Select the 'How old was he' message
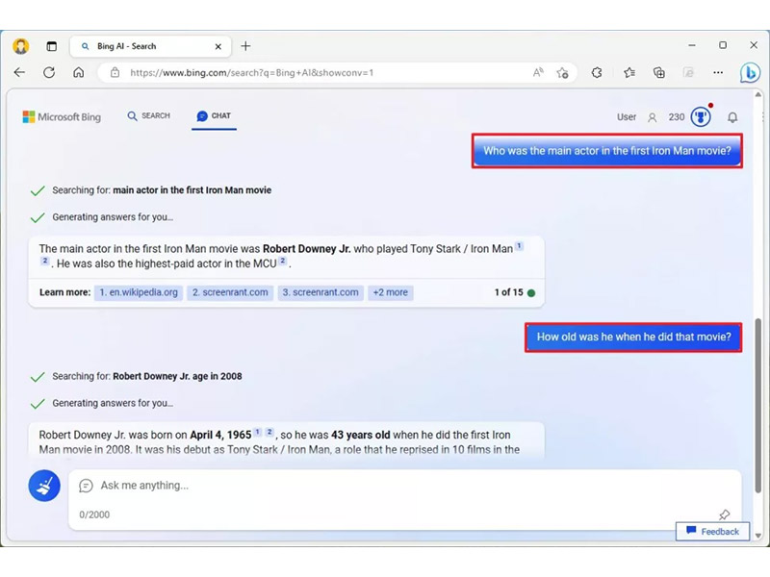Viewport: 770px width, 577px height. (x=633, y=338)
